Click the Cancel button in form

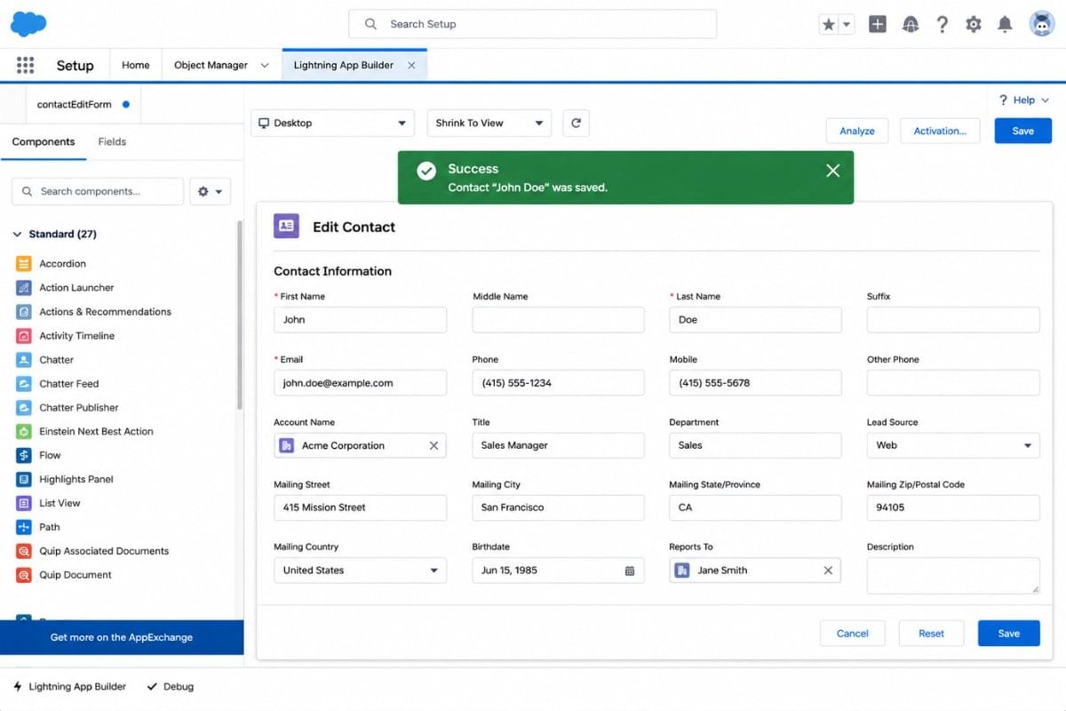pos(853,634)
